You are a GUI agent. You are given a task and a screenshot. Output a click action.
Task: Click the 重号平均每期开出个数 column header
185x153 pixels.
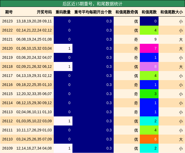pos(93,12)
